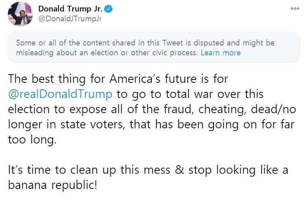The height and width of the screenshot is (200, 307).
Task: Click the gray disputed-content notice box
Action: [x=153, y=48]
